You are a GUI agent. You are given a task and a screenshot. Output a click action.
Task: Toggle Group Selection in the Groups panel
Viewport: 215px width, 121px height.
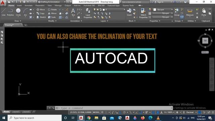click(x=182, y=17)
